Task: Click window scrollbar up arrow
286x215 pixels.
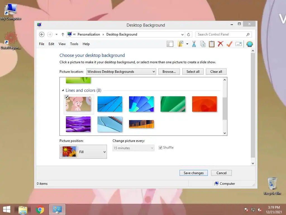Action: click(x=253, y=51)
